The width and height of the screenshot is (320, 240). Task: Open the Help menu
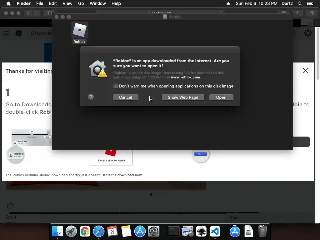(116, 3)
